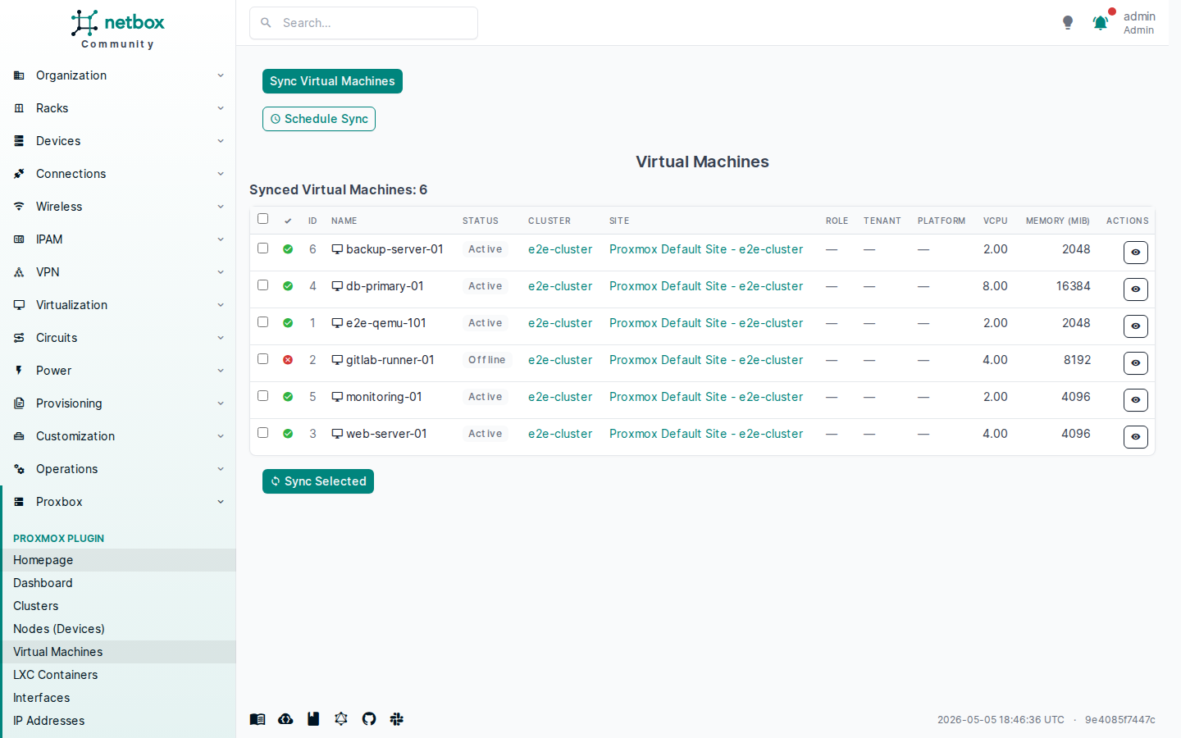The image size is (1181, 738).
Task: Open e2e-cluster link in db-primary-01 row
Action: coord(560,286)
